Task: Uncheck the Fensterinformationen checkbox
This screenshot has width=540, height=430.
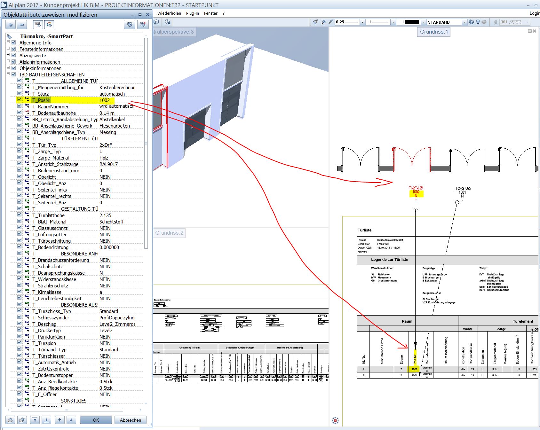Action: pos(14,49)
